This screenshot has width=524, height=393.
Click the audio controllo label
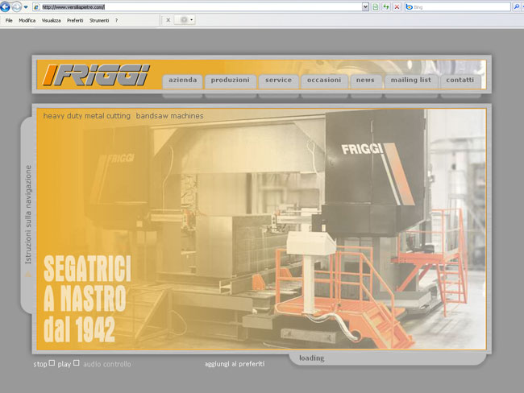[107, 364]
